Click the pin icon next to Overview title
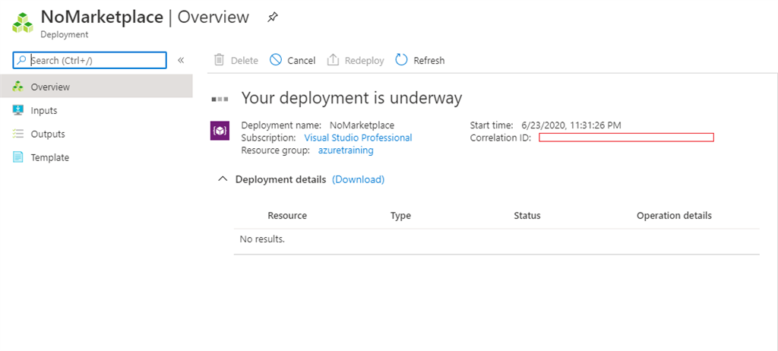This screenshot has height=351, width=778. click(273, 17)
